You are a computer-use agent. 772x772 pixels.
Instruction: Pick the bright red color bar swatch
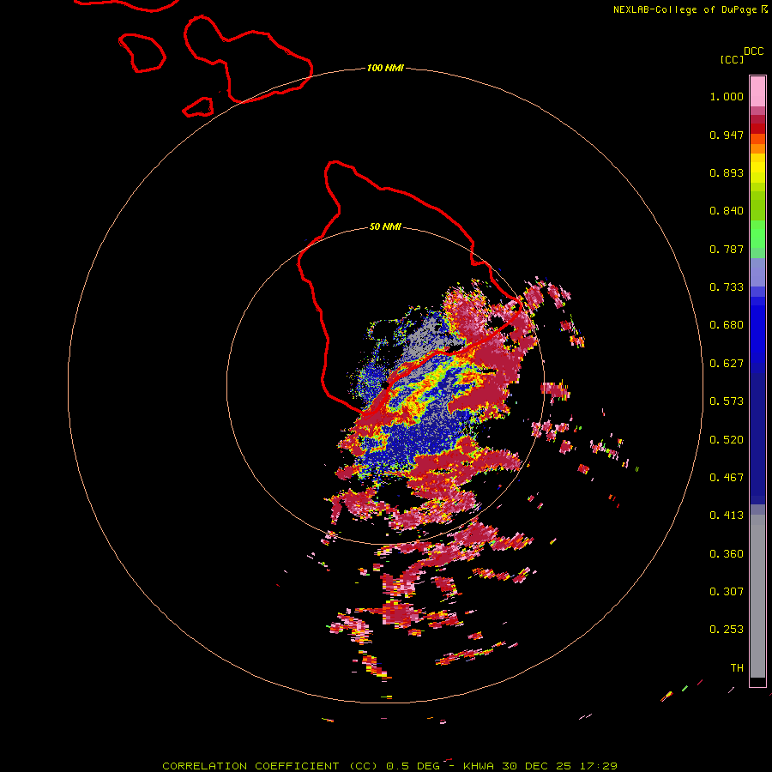point(757,129)
